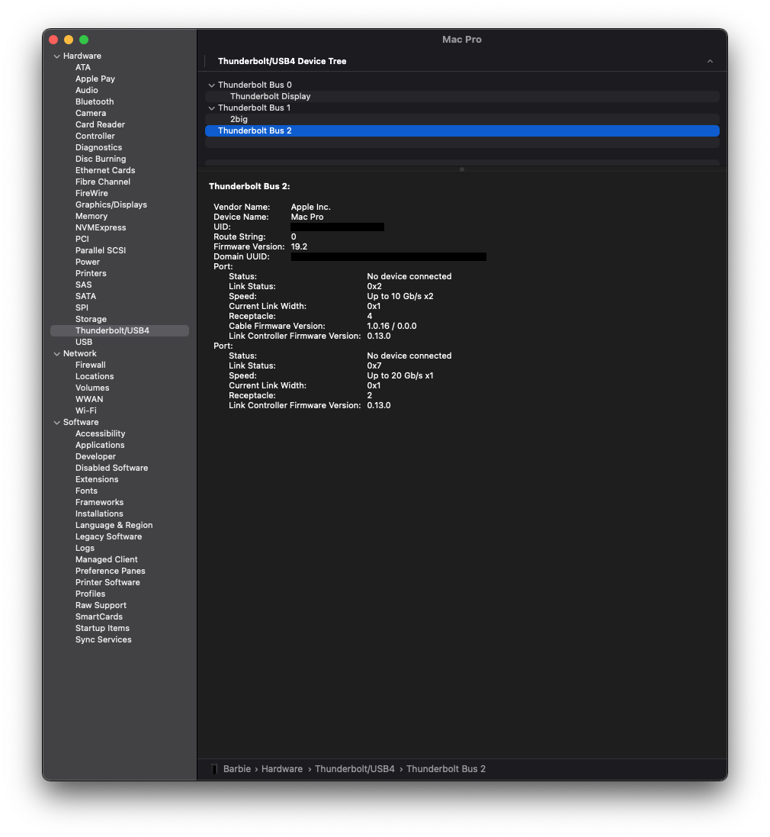This screenshot has height=837, width=770.
Task: Open Sync Services info
Action: pos(103,640)
